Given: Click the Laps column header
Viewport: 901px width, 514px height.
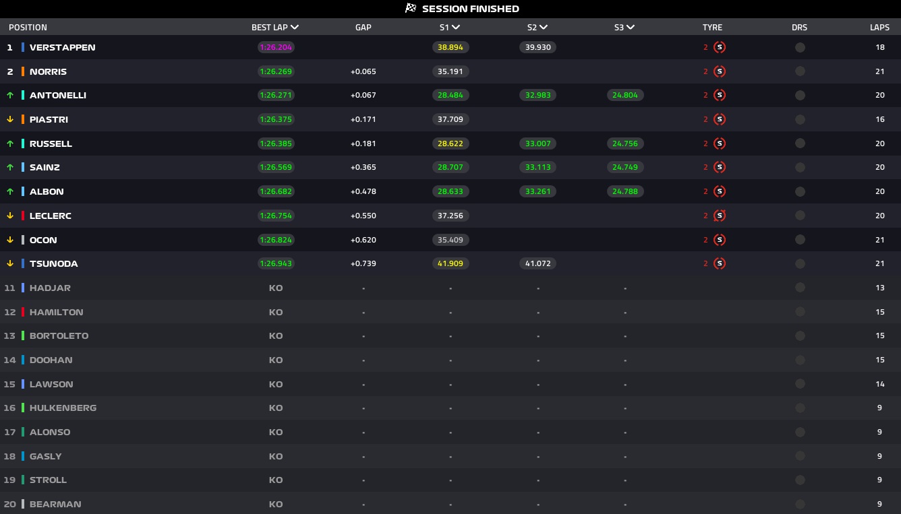Looking at the screenshot, I should (879, 28).
